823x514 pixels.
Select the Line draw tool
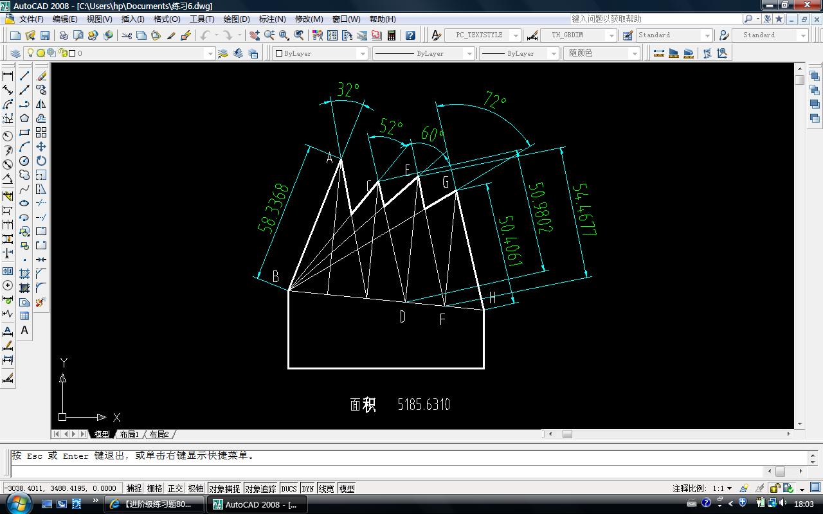coord(24,76)
